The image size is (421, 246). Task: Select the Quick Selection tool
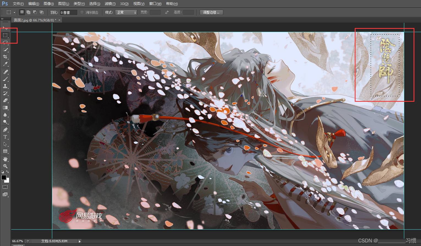(x=5, y=50)
